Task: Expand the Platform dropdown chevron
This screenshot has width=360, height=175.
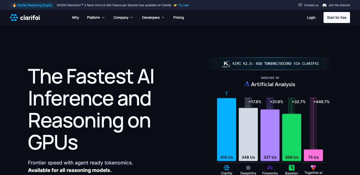Action: (103, 17)
